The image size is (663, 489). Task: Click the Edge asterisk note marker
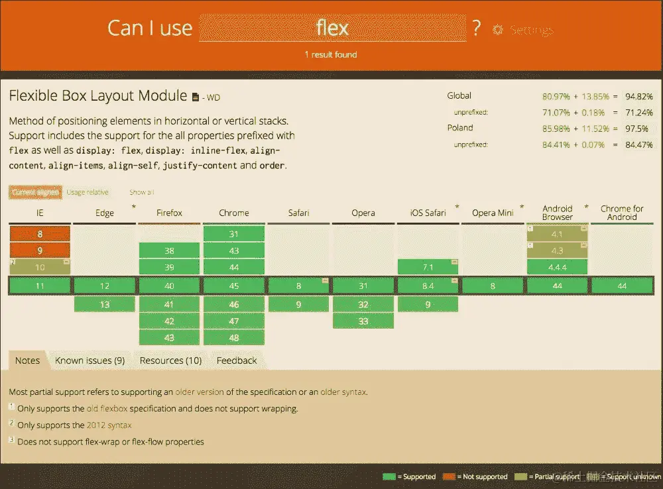tap(134, 207)
